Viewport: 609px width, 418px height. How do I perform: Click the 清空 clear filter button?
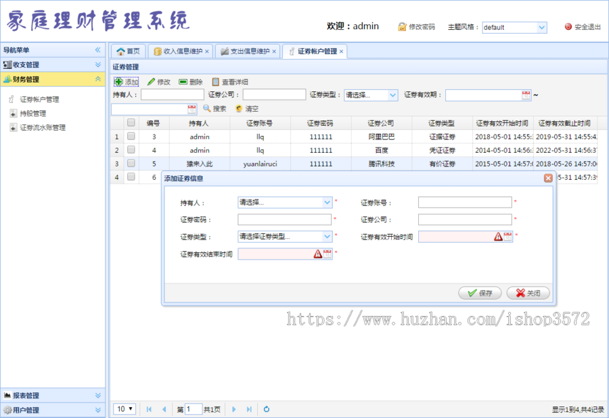[247, 109]
